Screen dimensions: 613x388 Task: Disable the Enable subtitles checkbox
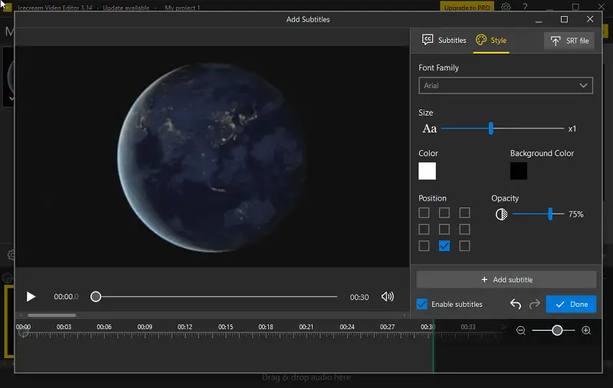click(422, 304)
